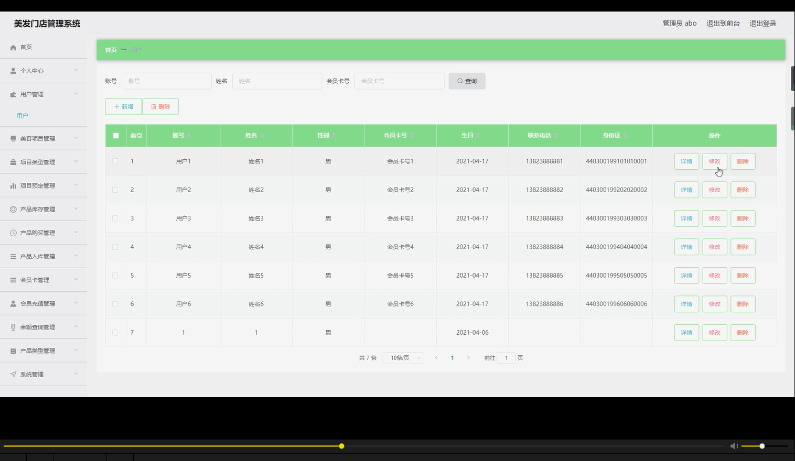
Task: Click the 查询 search button
Action: 467,81
